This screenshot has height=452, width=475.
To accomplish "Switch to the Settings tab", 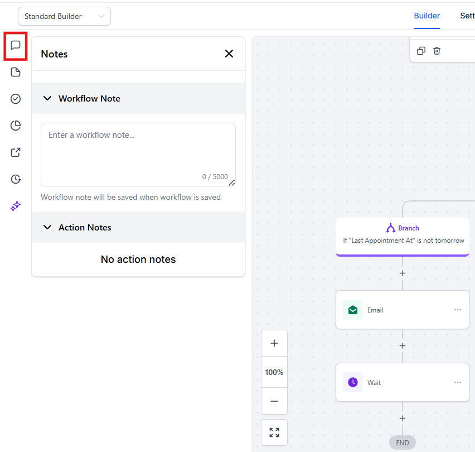I will [467, 16].
